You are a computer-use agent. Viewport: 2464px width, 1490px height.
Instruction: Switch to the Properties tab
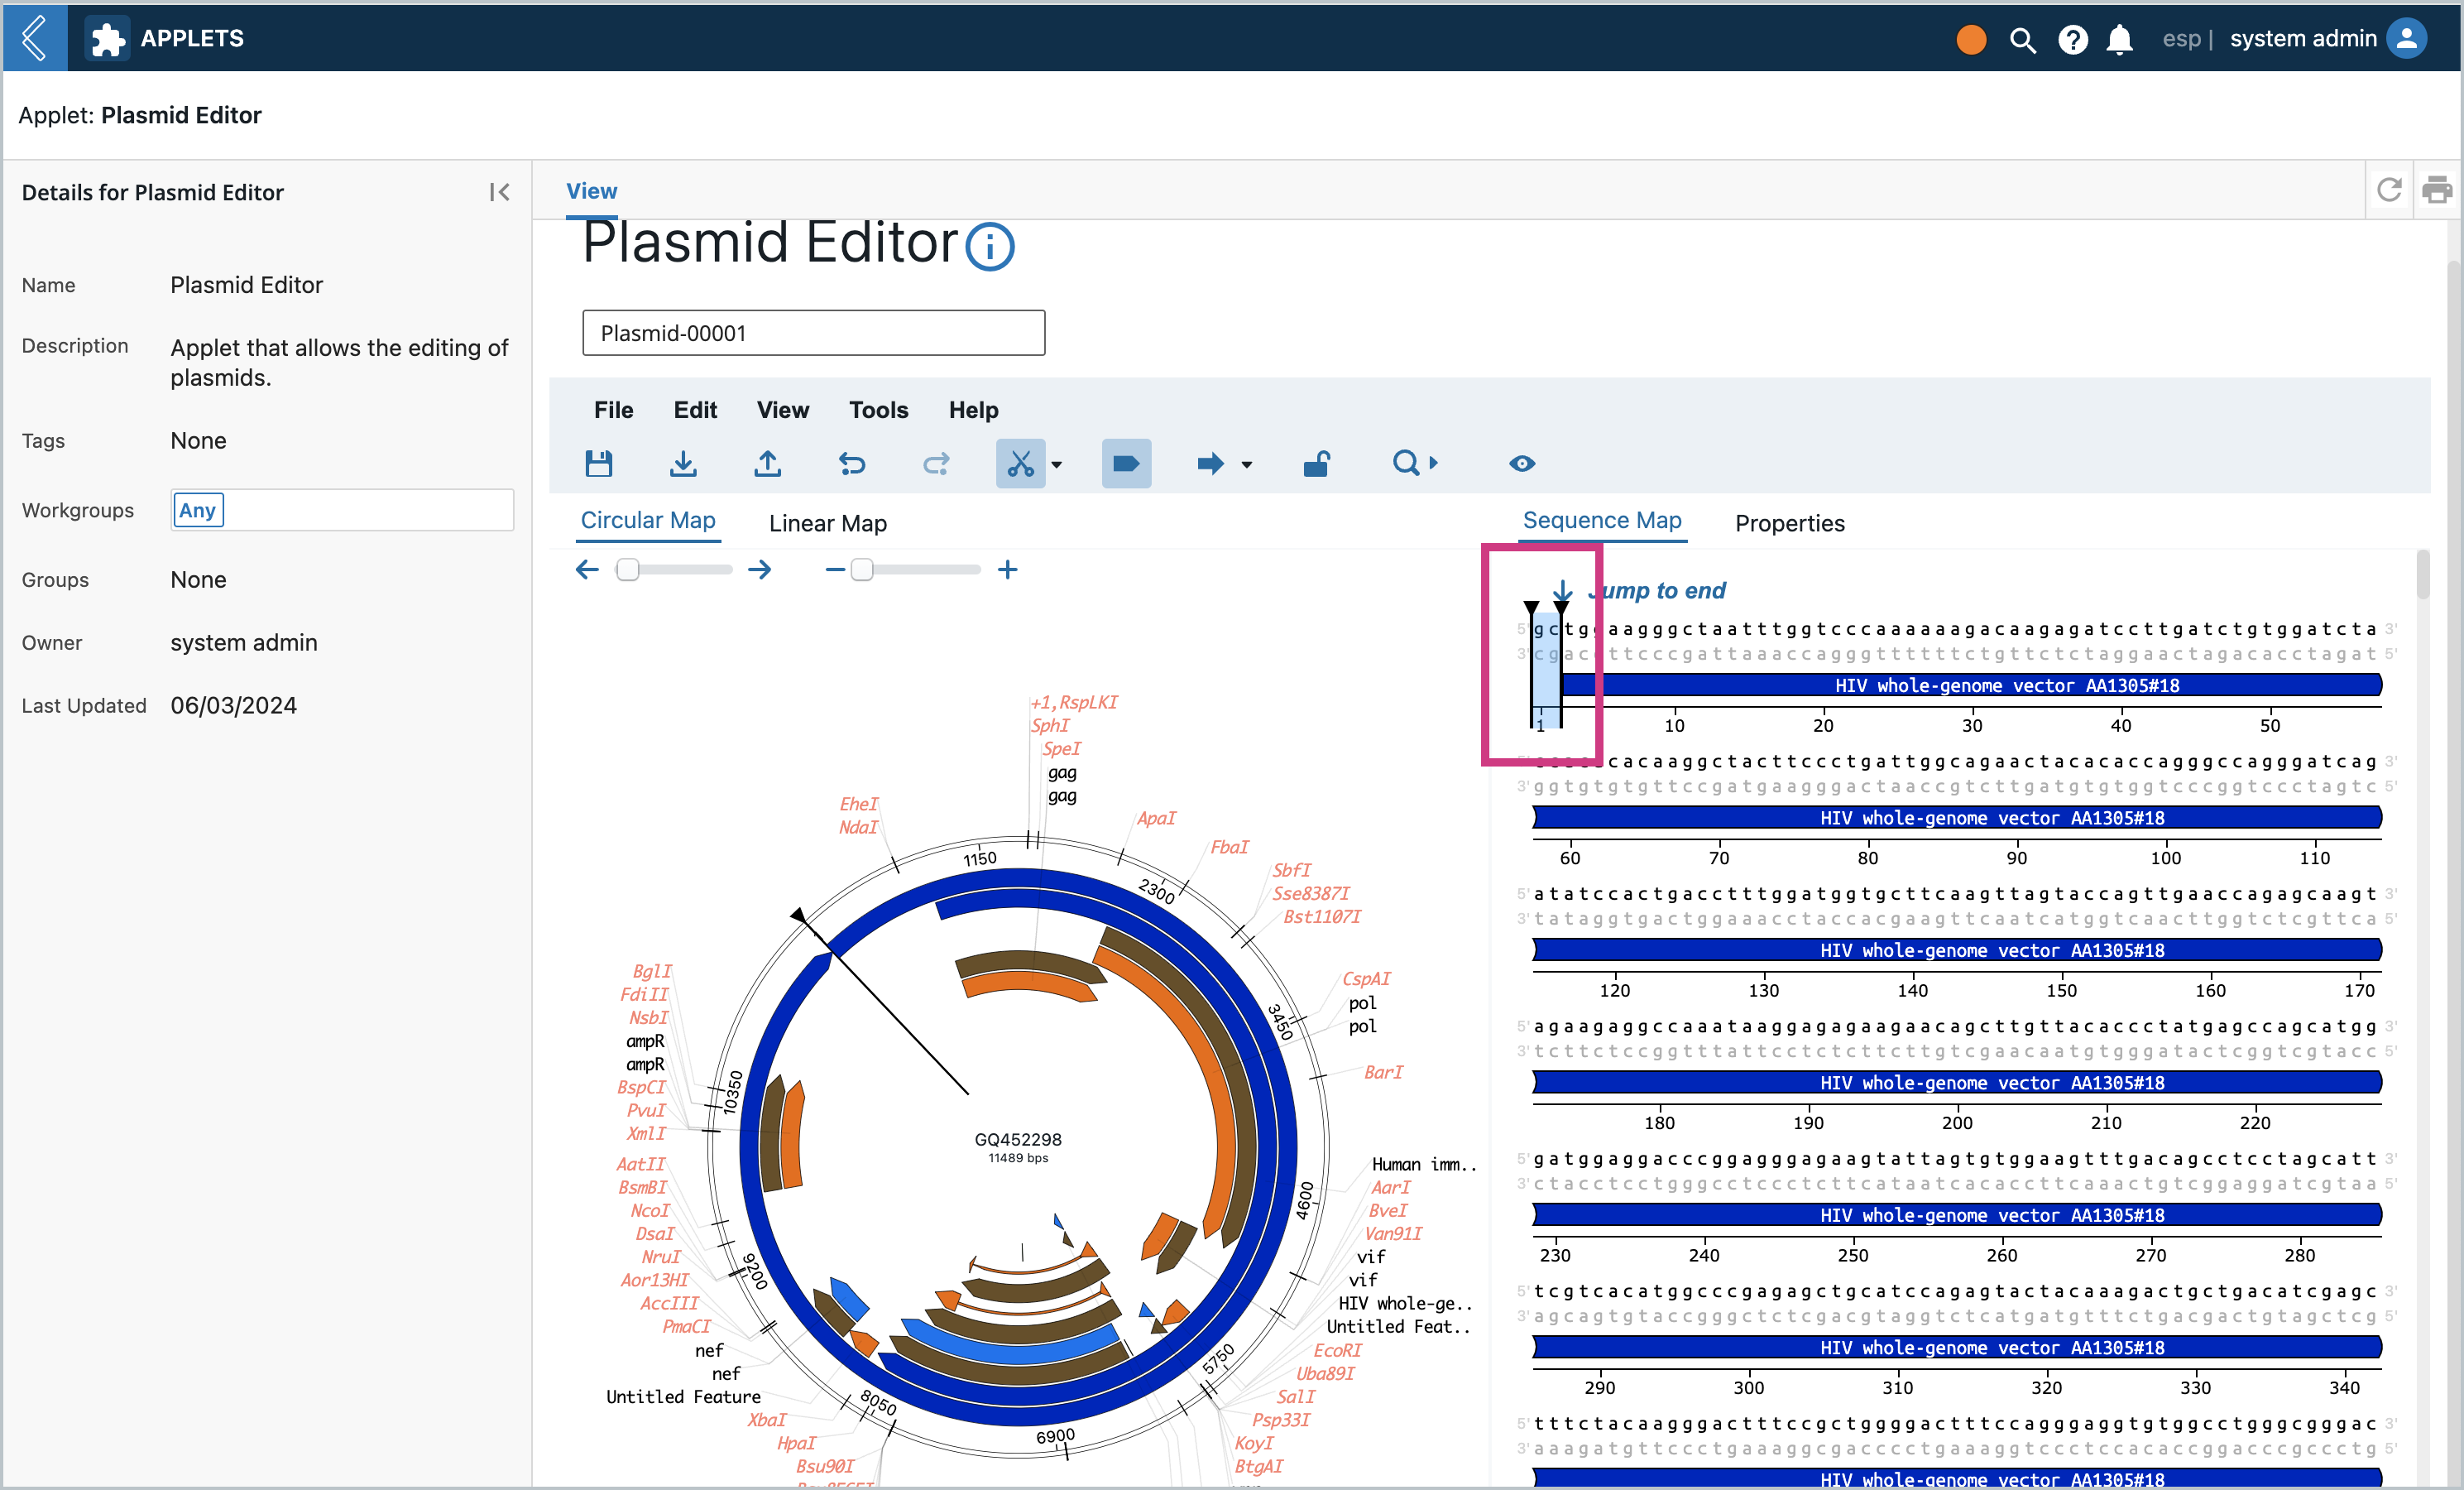tap(1789, 523)
